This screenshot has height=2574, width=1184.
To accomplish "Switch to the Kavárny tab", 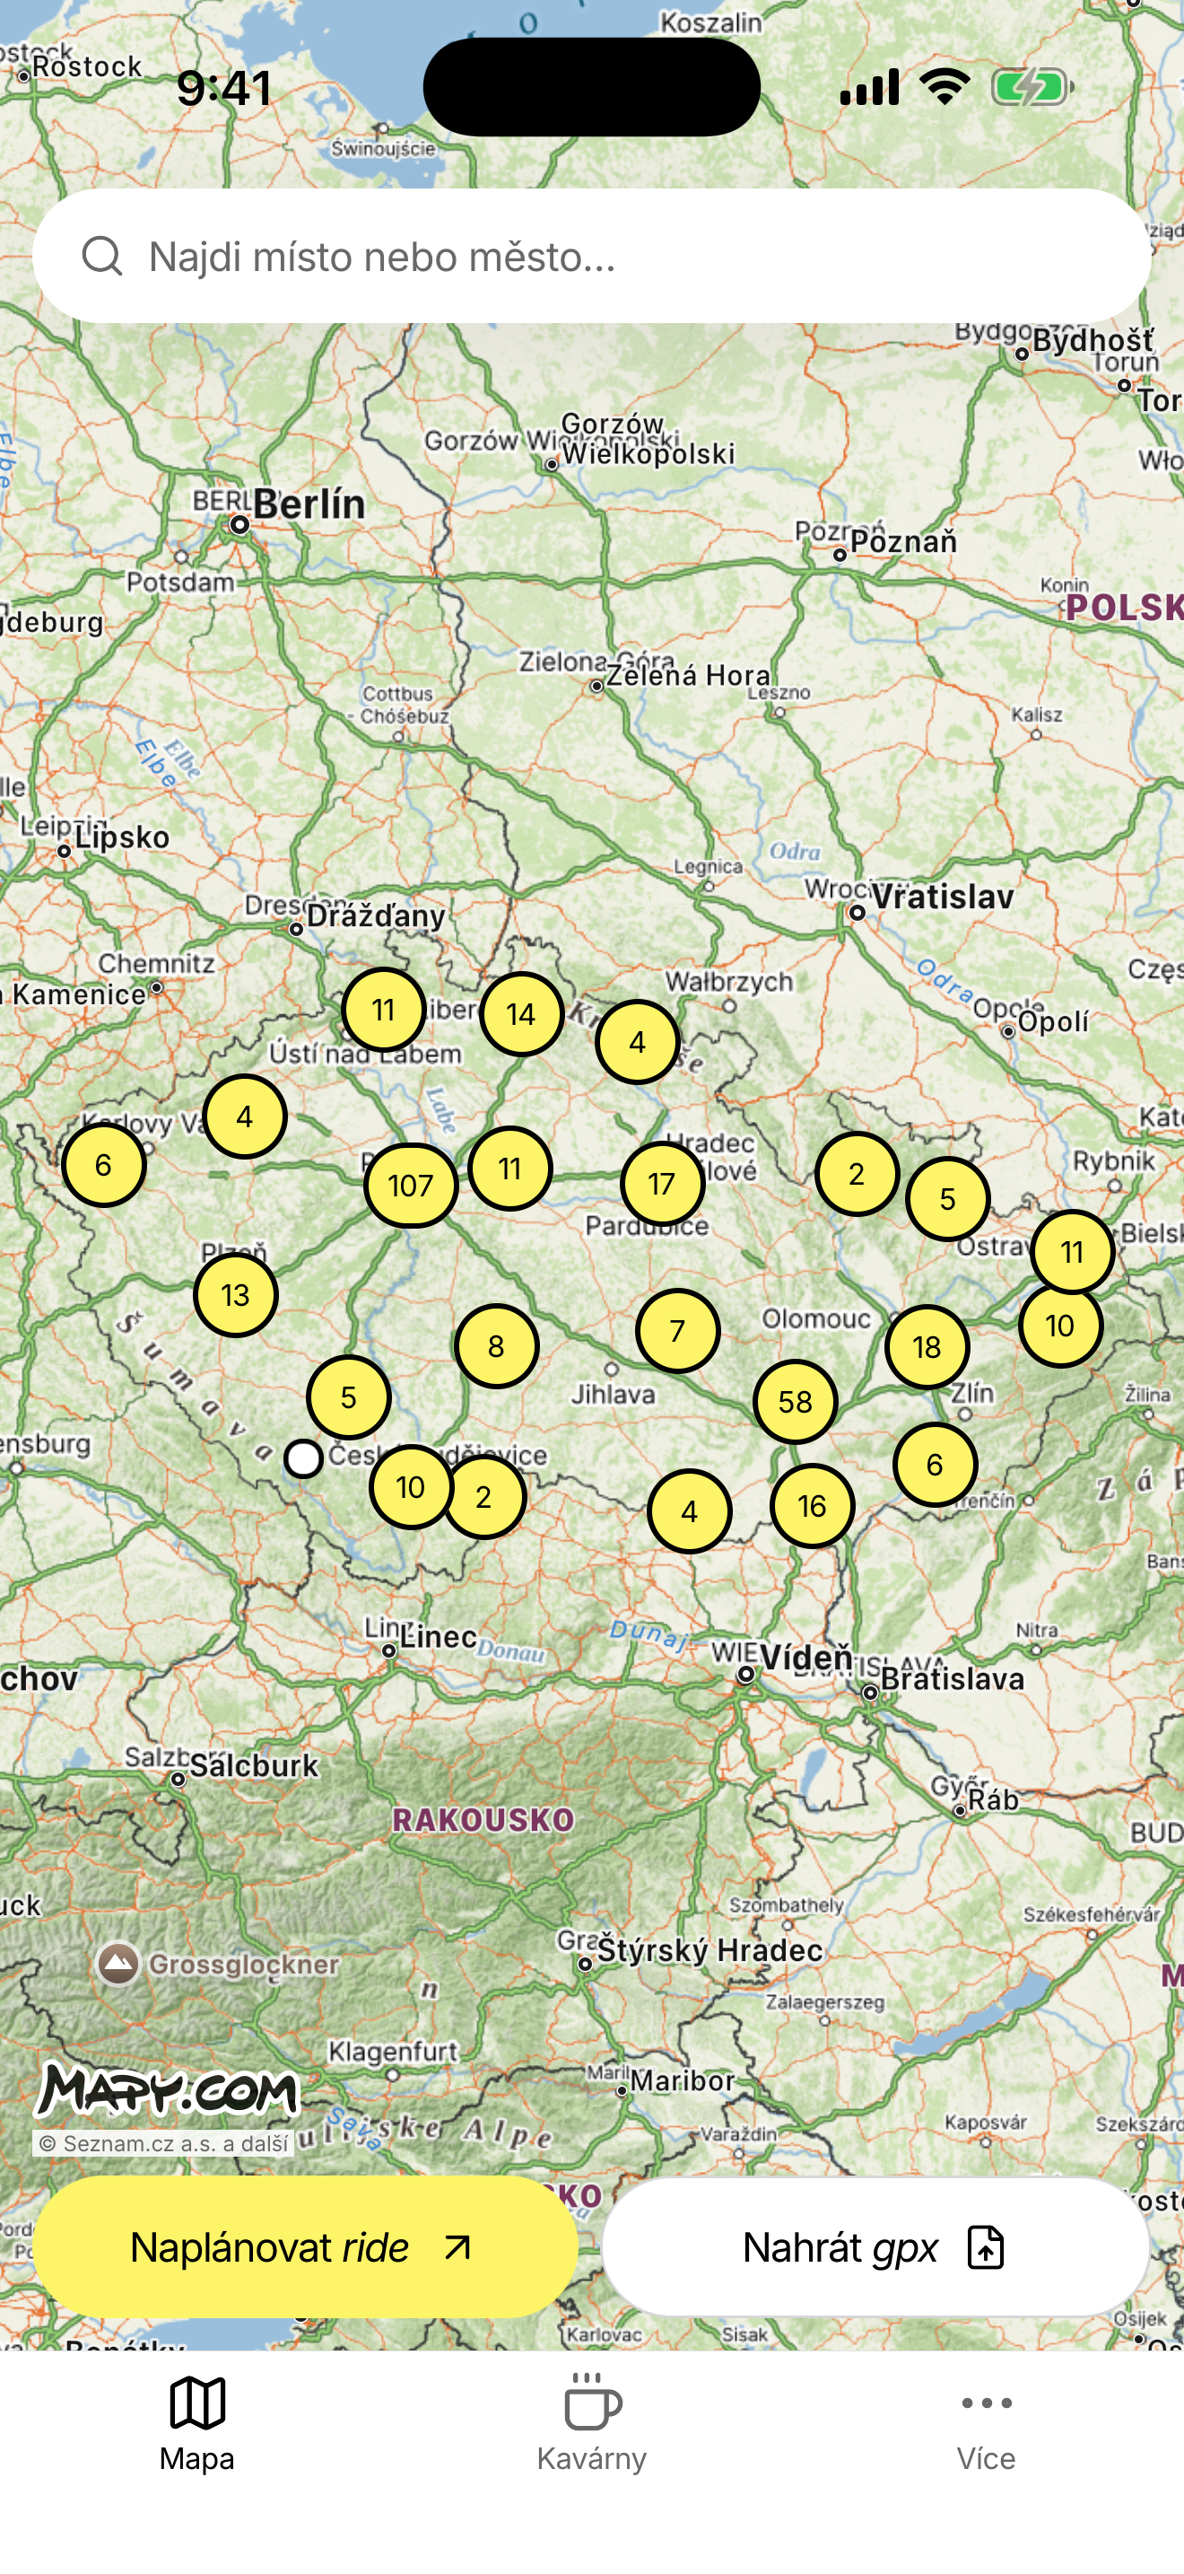I will tap(592, 2424).
